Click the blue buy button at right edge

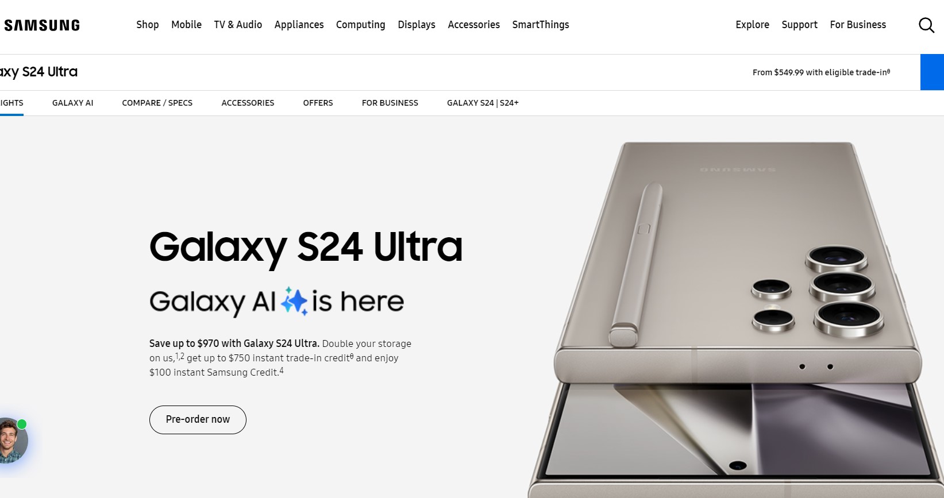point(932,72)
